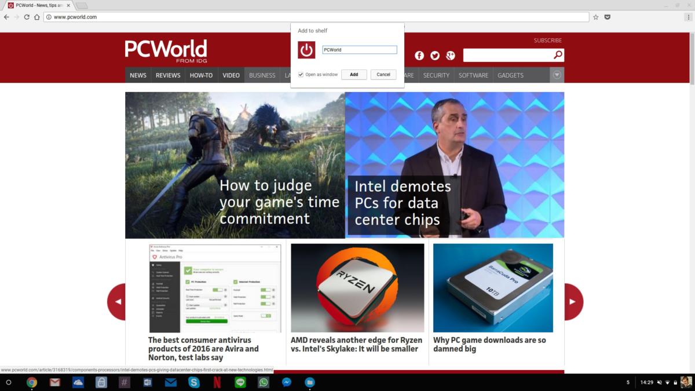695x391 pixels.
Task: Select the PCWorld browser tab
Action: pos(38,5)
